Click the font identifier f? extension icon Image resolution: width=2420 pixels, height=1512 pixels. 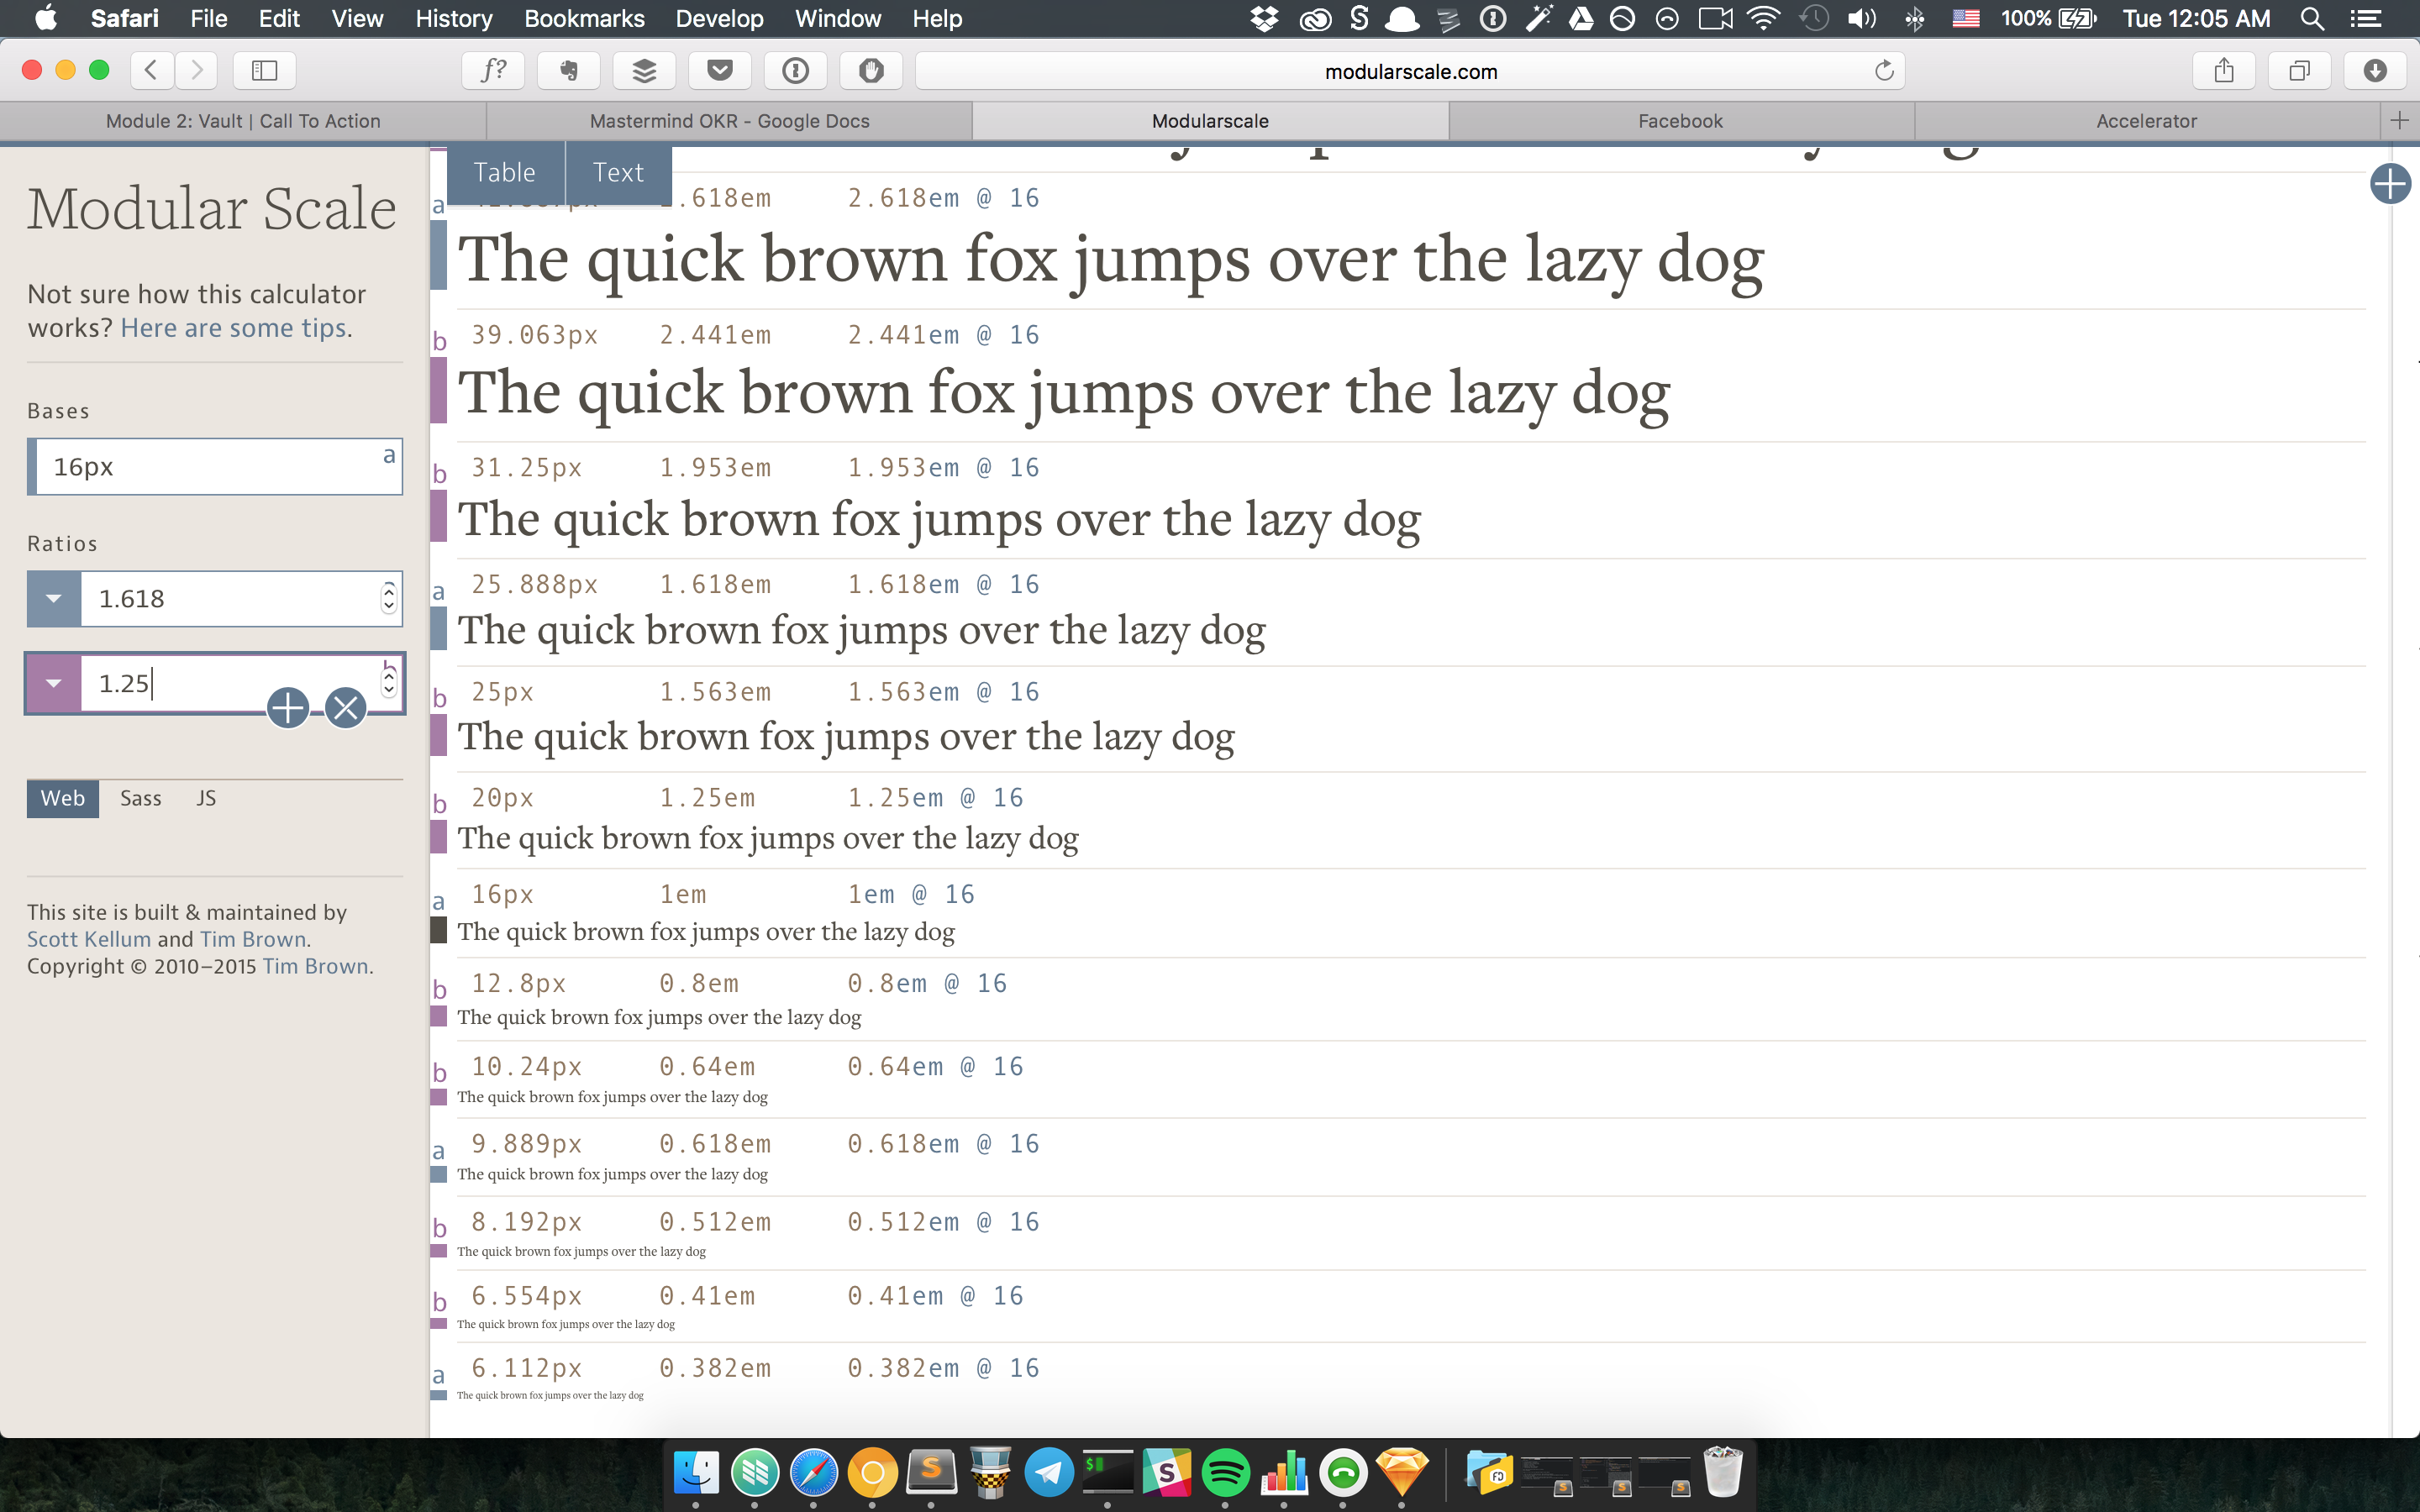494,70
